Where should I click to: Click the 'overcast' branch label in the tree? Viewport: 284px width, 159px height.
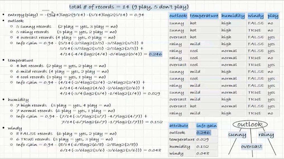tap(252, 146)
